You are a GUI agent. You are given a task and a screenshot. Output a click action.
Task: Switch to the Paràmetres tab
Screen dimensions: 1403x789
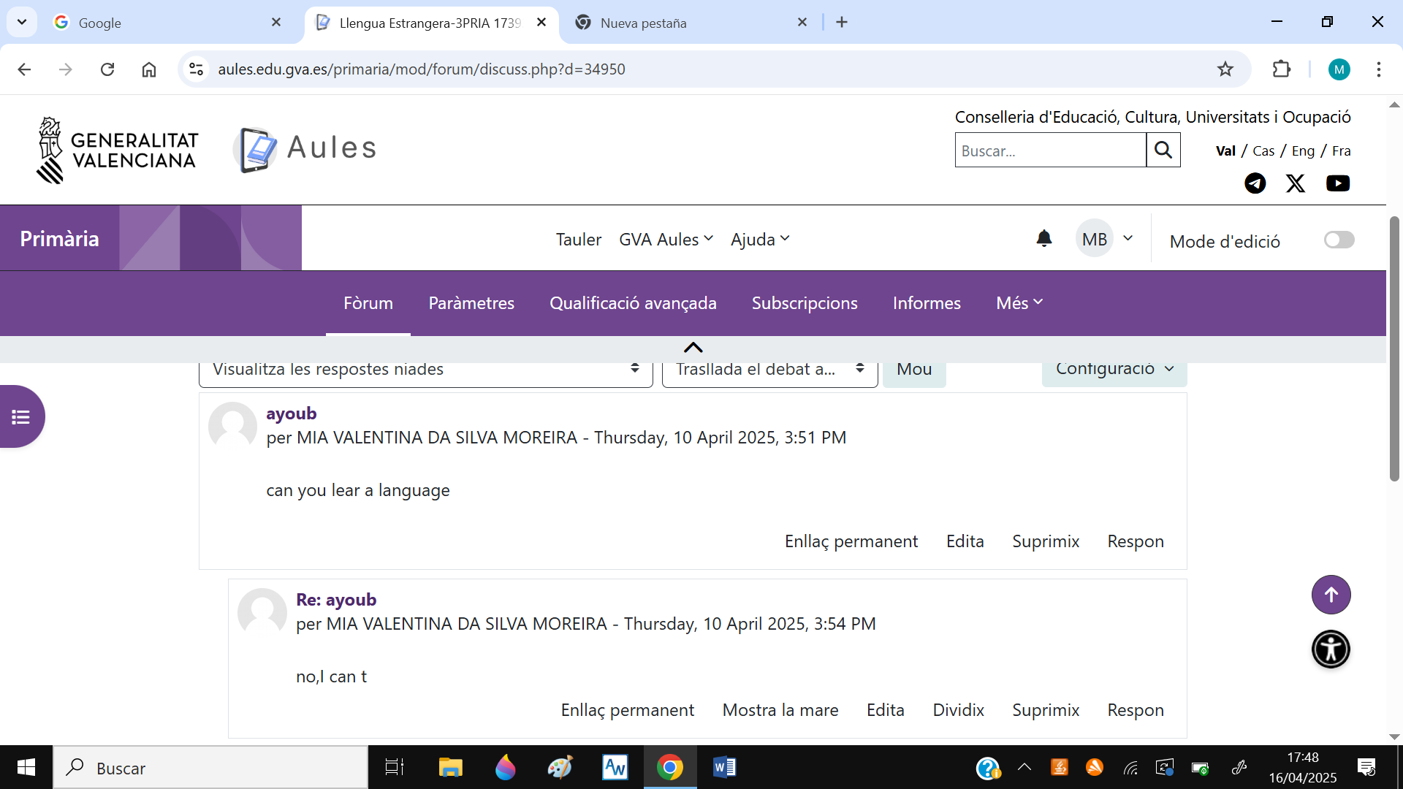tap(471, 303)
